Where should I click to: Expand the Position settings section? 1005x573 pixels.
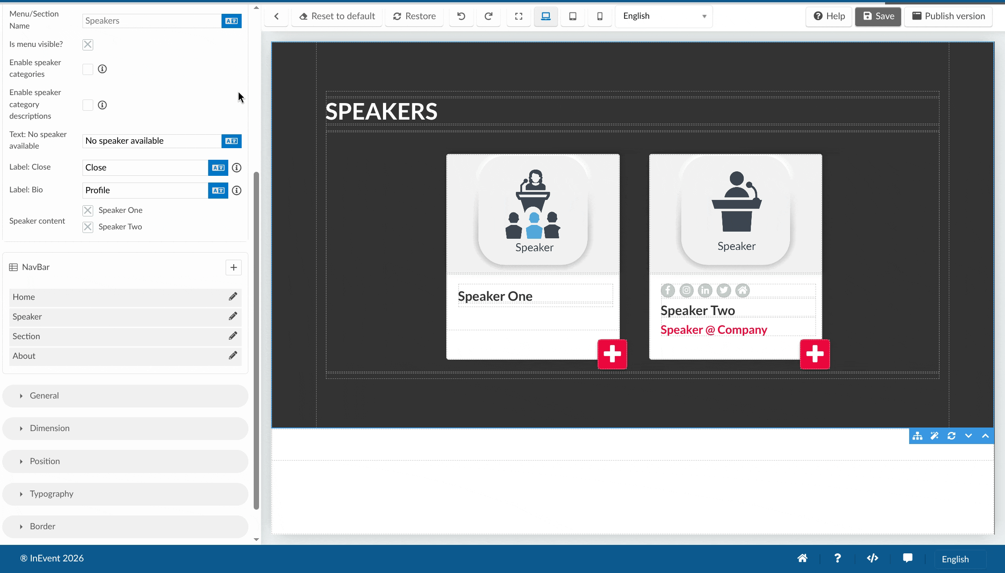(x=125, y=461)
